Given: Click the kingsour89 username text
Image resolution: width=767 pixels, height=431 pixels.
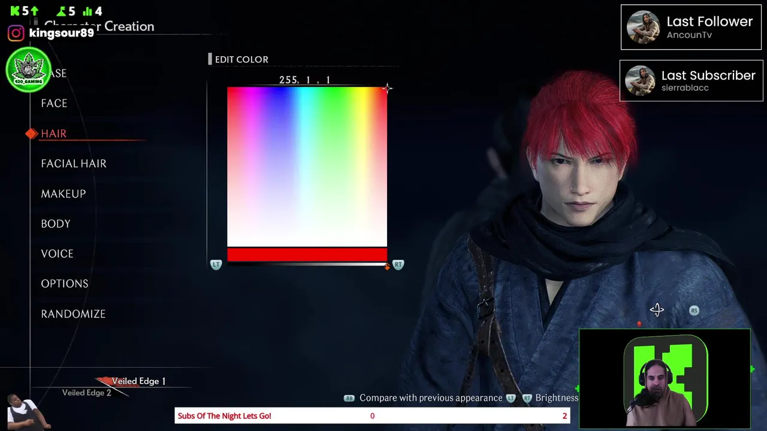Looking at the screenshot, I should [61, 33].
